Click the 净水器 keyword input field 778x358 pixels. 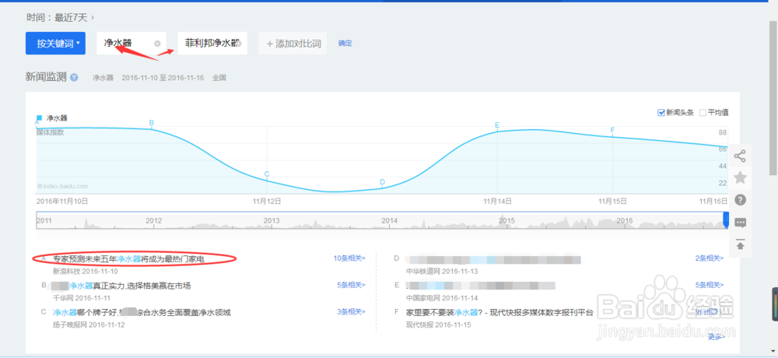(131, 44)
